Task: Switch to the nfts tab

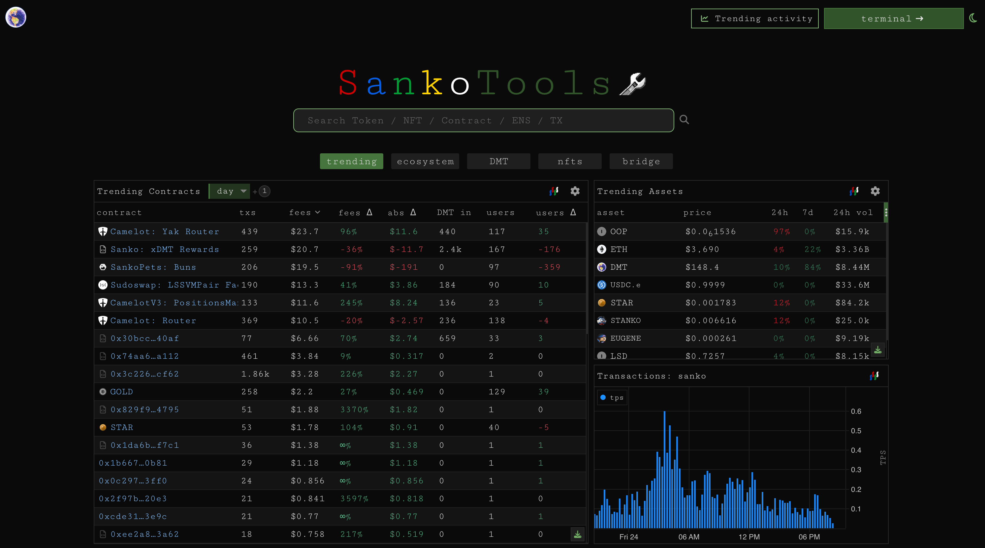Action: pos(570,161)
